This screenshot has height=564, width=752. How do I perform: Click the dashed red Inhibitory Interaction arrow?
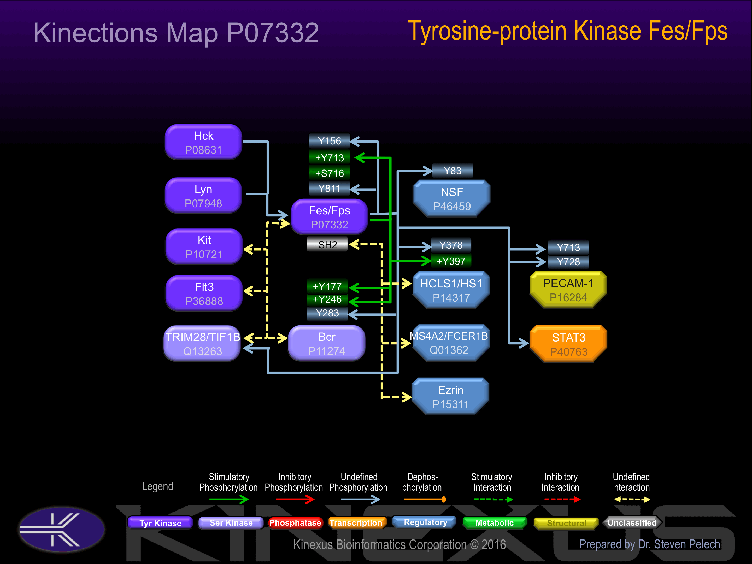coord(562,500)
